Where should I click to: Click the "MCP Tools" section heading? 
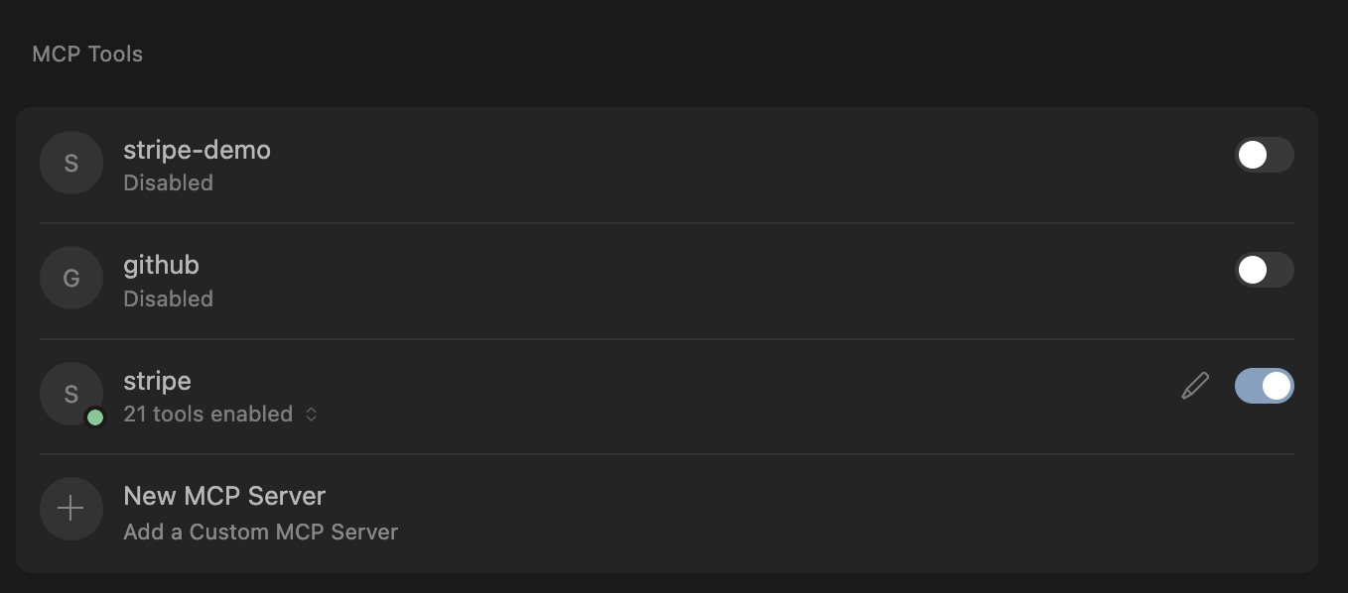tap(87, 55)
